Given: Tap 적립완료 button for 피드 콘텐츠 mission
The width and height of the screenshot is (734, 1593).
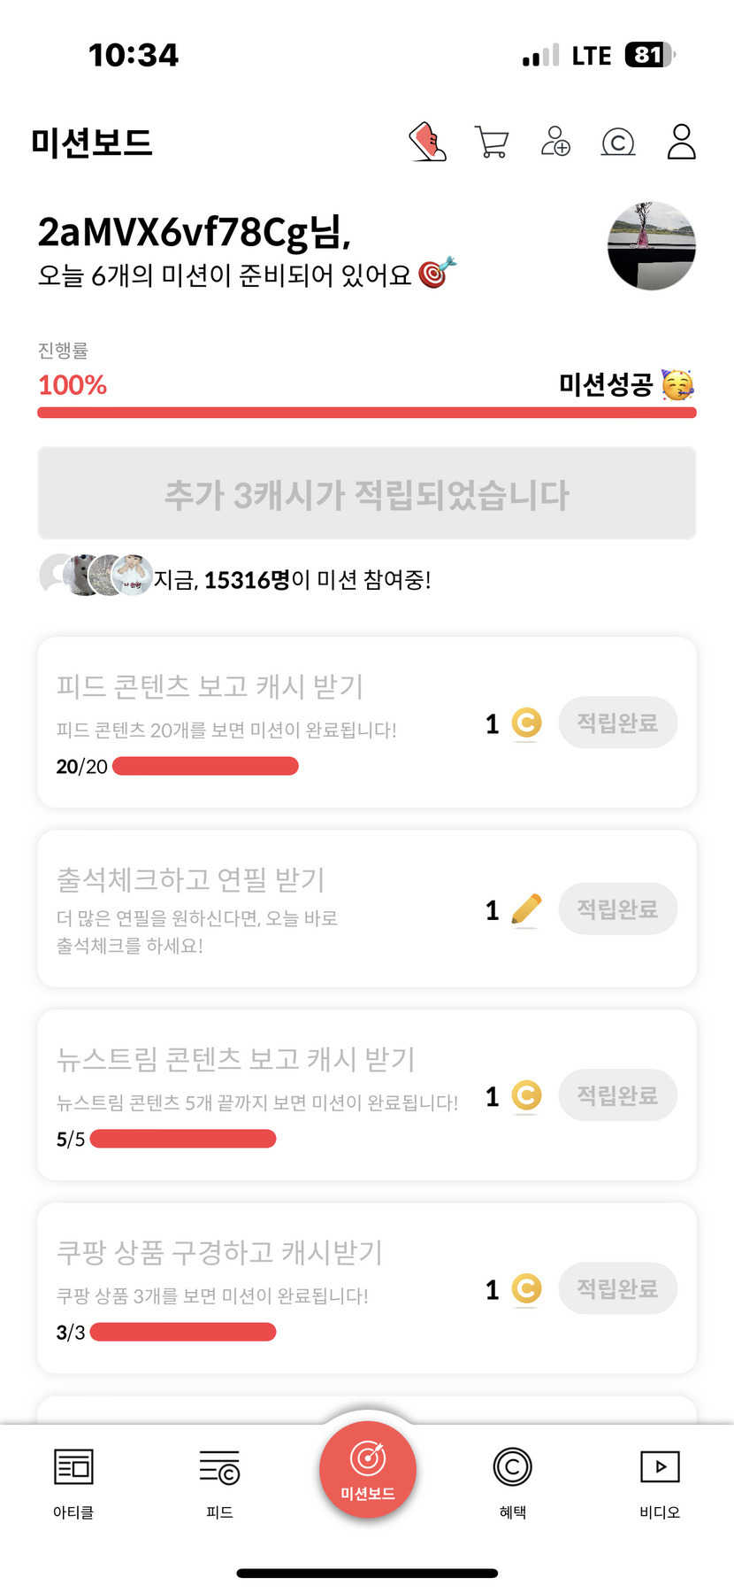Looking at the screenshot, I should pyautogui.click(x=617, y=723).
